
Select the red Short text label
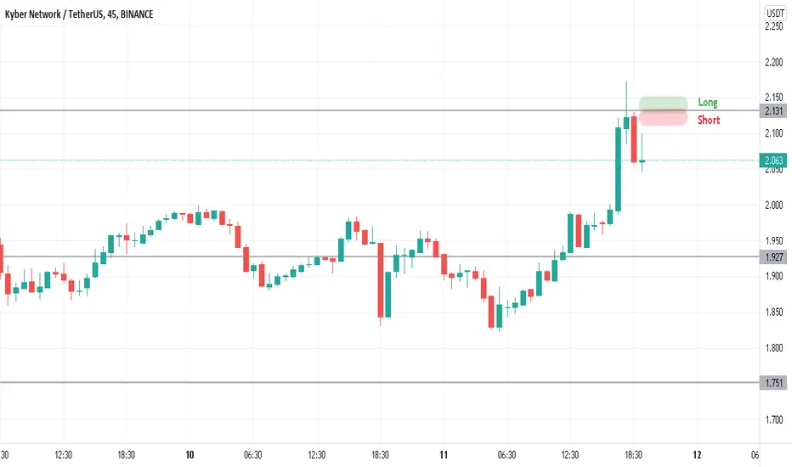coord(709,121)
